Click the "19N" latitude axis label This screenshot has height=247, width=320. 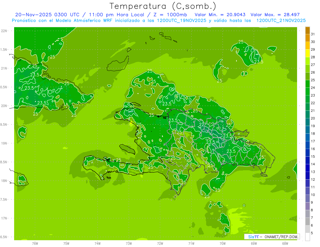[5, 143]
